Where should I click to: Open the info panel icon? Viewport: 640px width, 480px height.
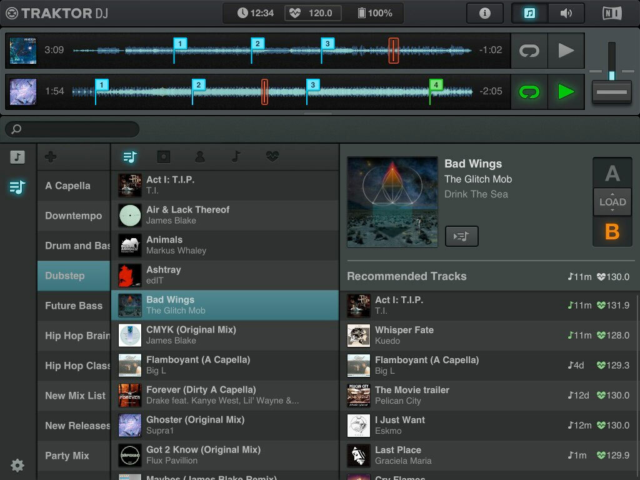[484, 13]
